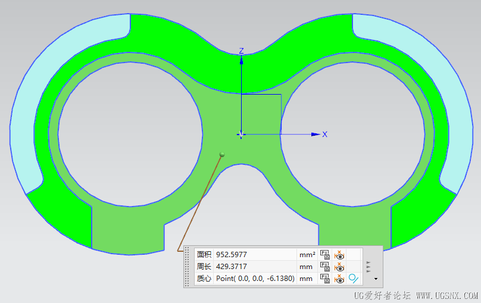Viewport: 481px width, 303px height.
Task: Click the mm unit in the 质心 row
Action: click(x=306, y=279)
